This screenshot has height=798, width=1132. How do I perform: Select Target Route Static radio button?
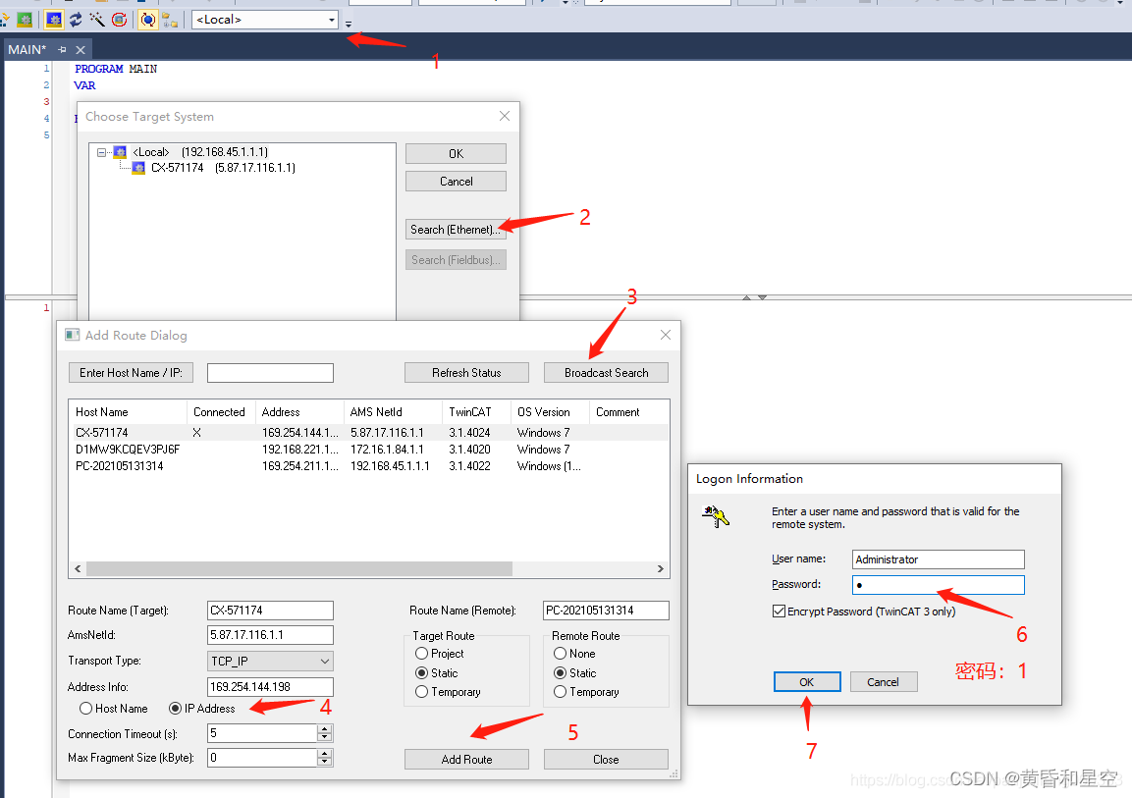click(x=421, y=673)
